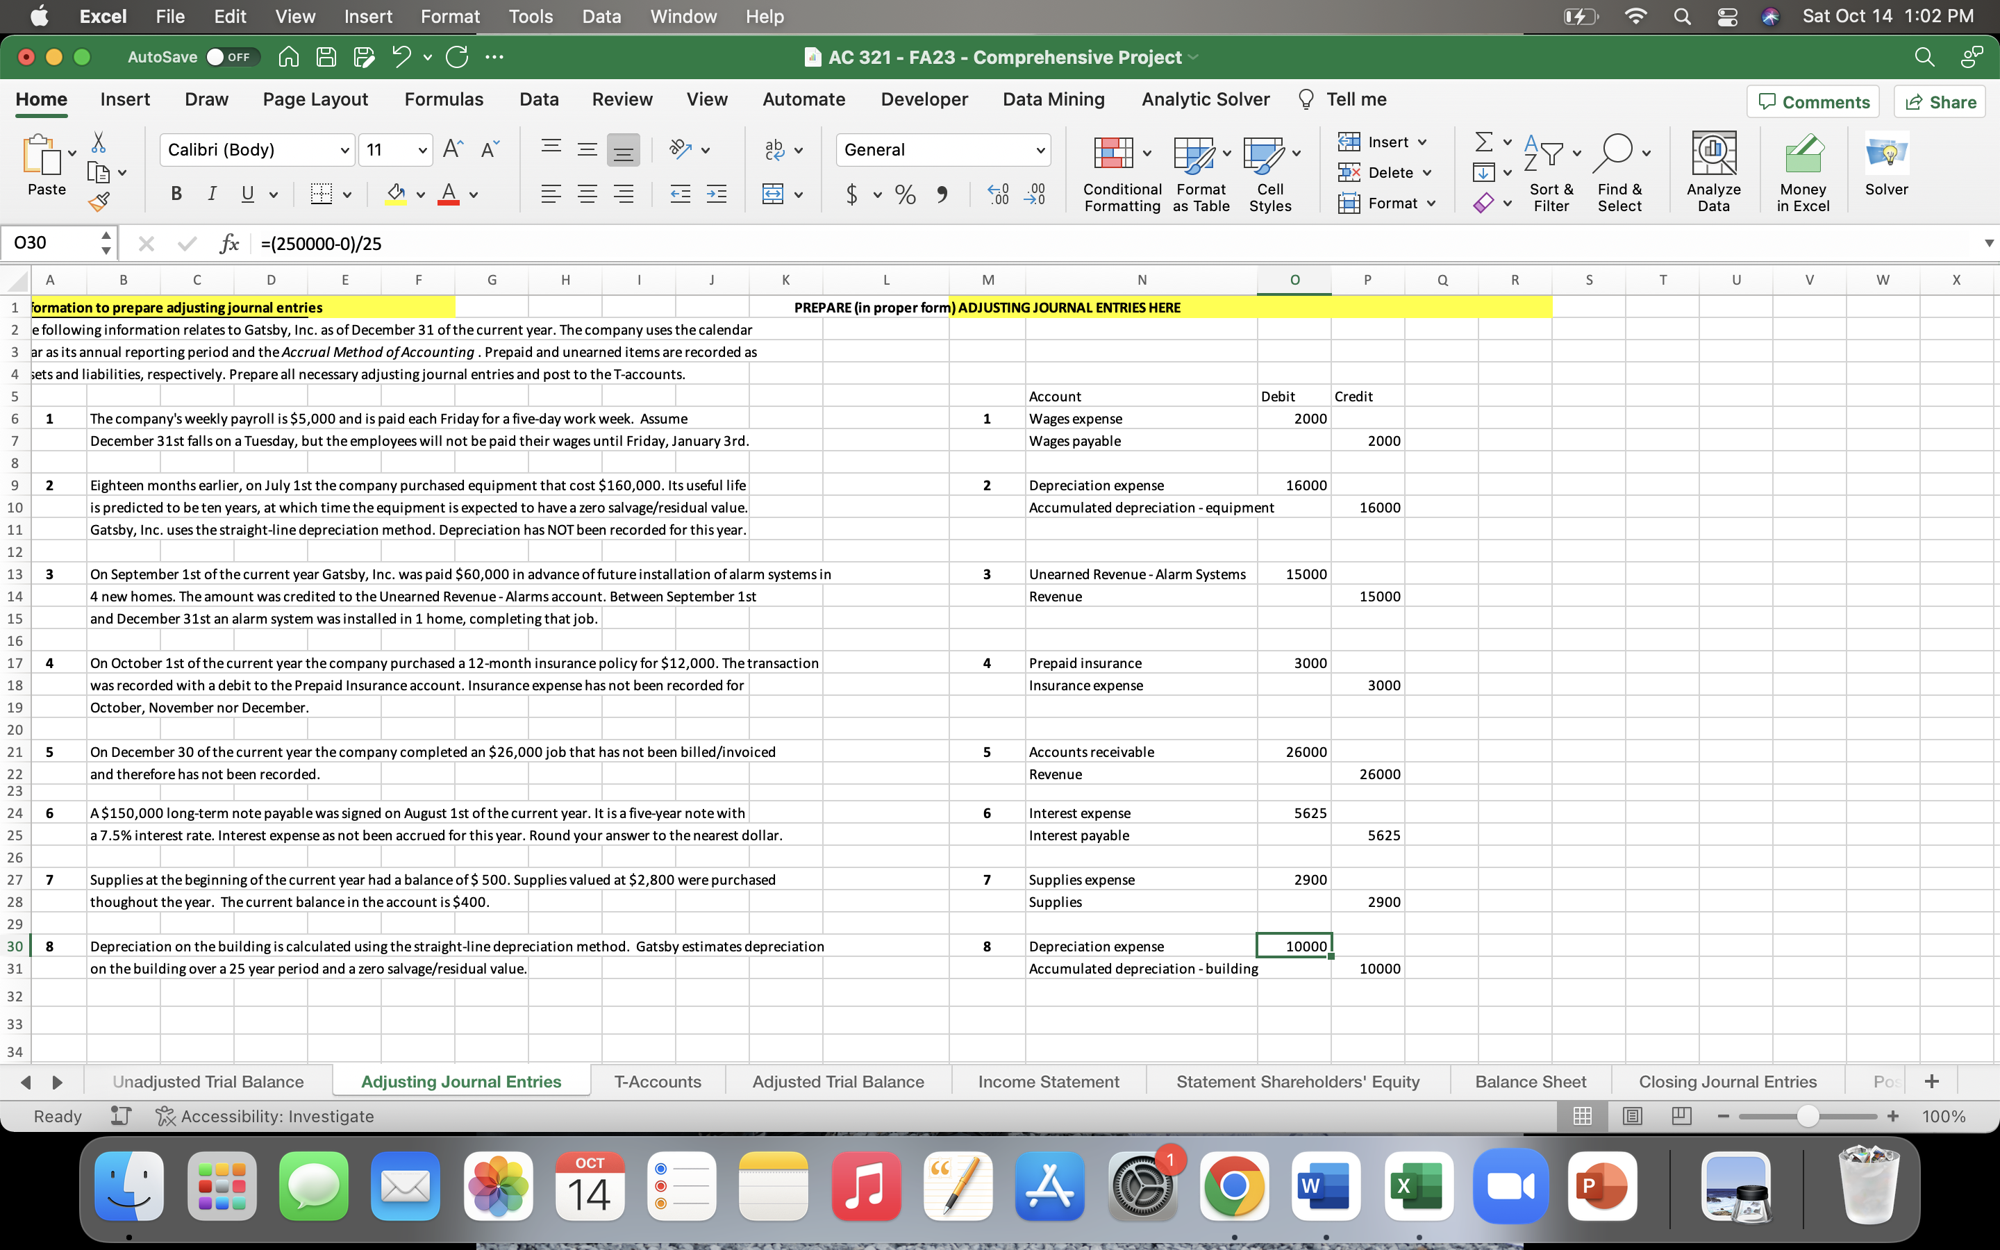Image resolution: width=2000 pixels, height=1250 pixels.
Task: Open the Comments pane button
Action: [x=1812, y=101]
